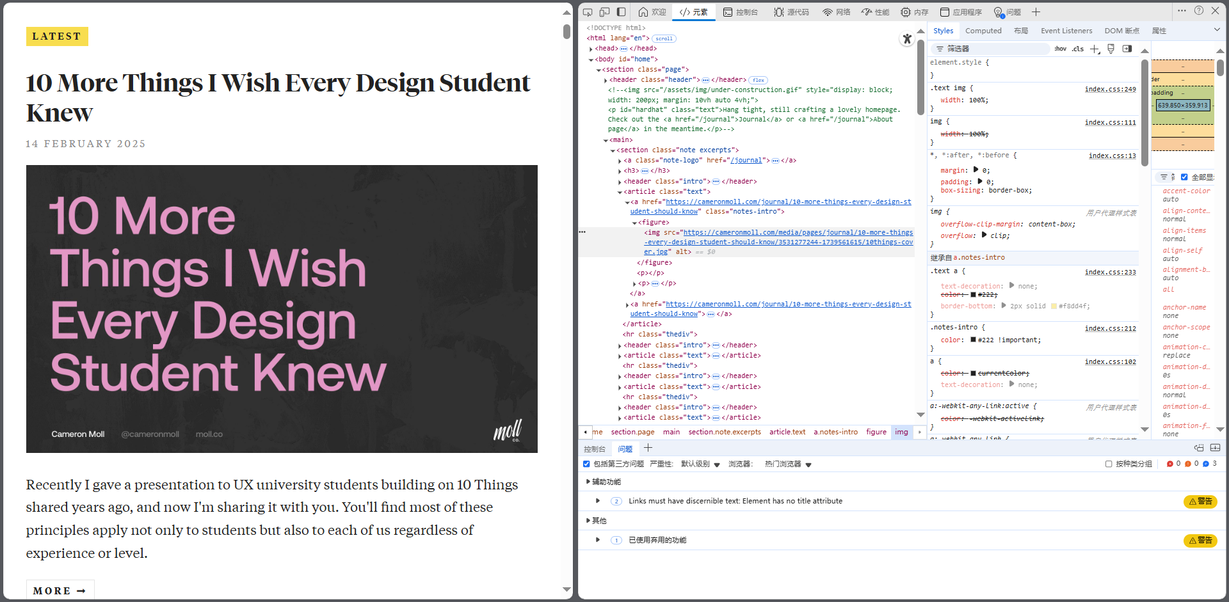
Task: Toggle 全部显示 show all checkbox
Action: (1184, 177)
